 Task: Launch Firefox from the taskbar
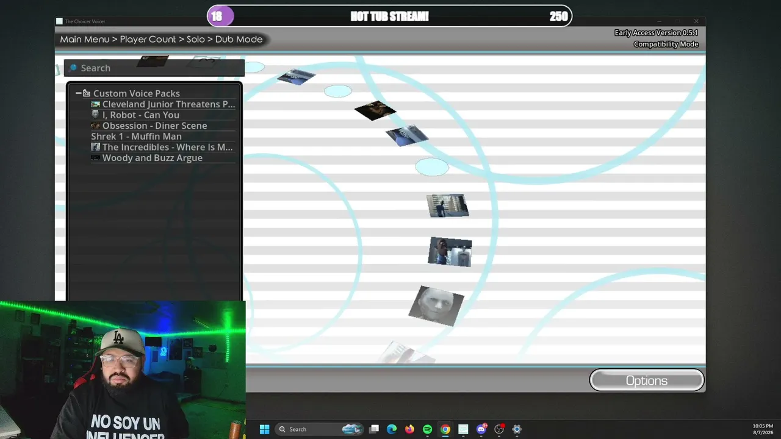(409, 429)
